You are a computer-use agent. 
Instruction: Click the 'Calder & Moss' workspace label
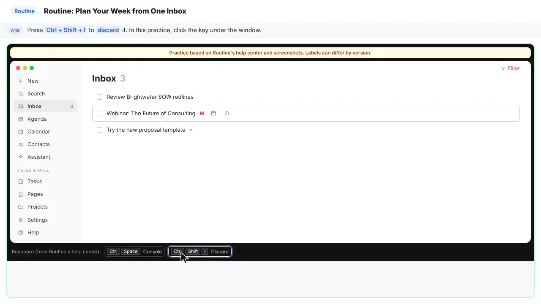[x=33, y=171]
